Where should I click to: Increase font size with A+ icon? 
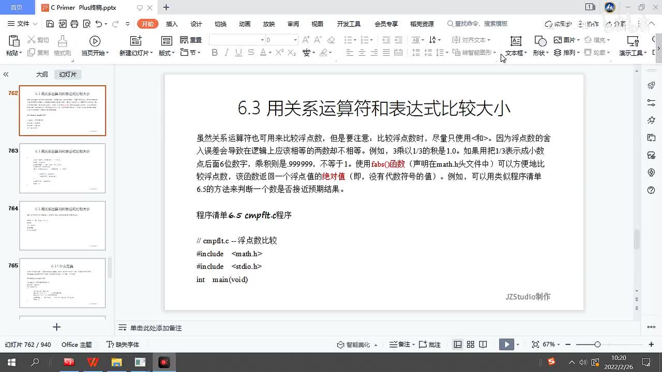click(x=306, y=40)
